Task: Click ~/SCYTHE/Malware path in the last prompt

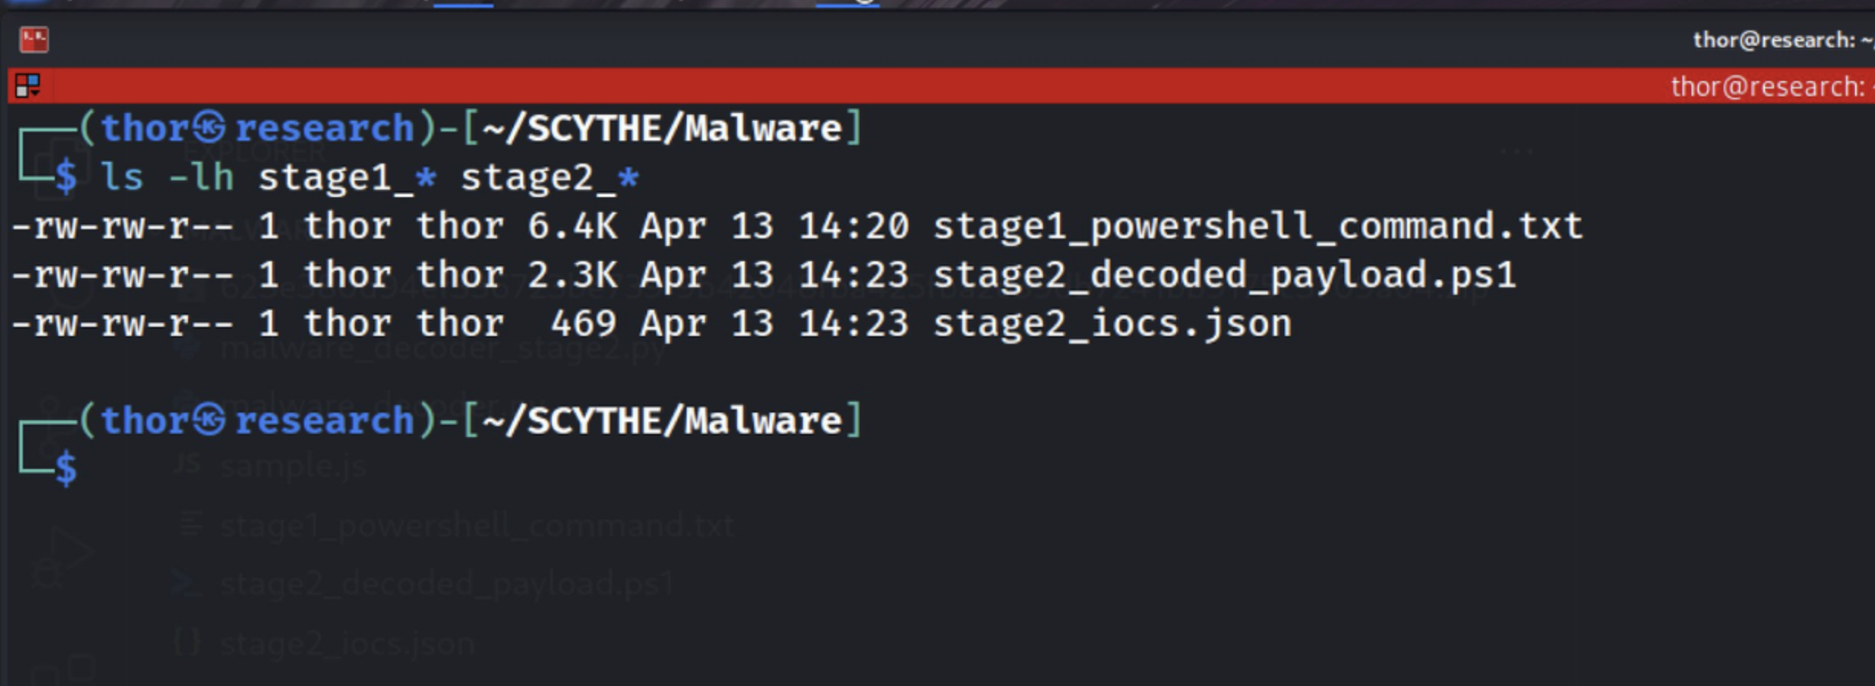Action: [x=662, y=420]
